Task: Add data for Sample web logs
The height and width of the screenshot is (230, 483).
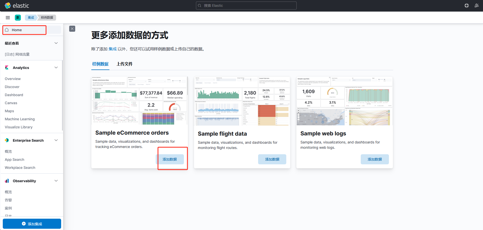Action: pos(375,159)
